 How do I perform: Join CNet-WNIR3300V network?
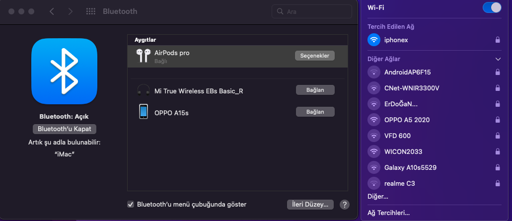(x=435, y=88)
